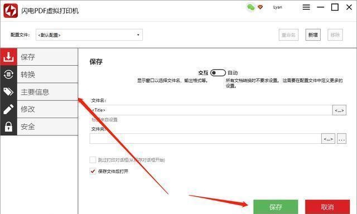Image resolution: width=357 pixels, height=214 pixels.
Task: Expand the 配置文件 profile dropdown
Action: pos(89,35)
